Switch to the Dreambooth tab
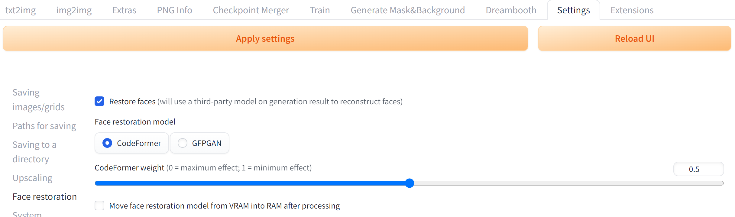The width and height of the screenshot is (735, 217). [511, 10]
